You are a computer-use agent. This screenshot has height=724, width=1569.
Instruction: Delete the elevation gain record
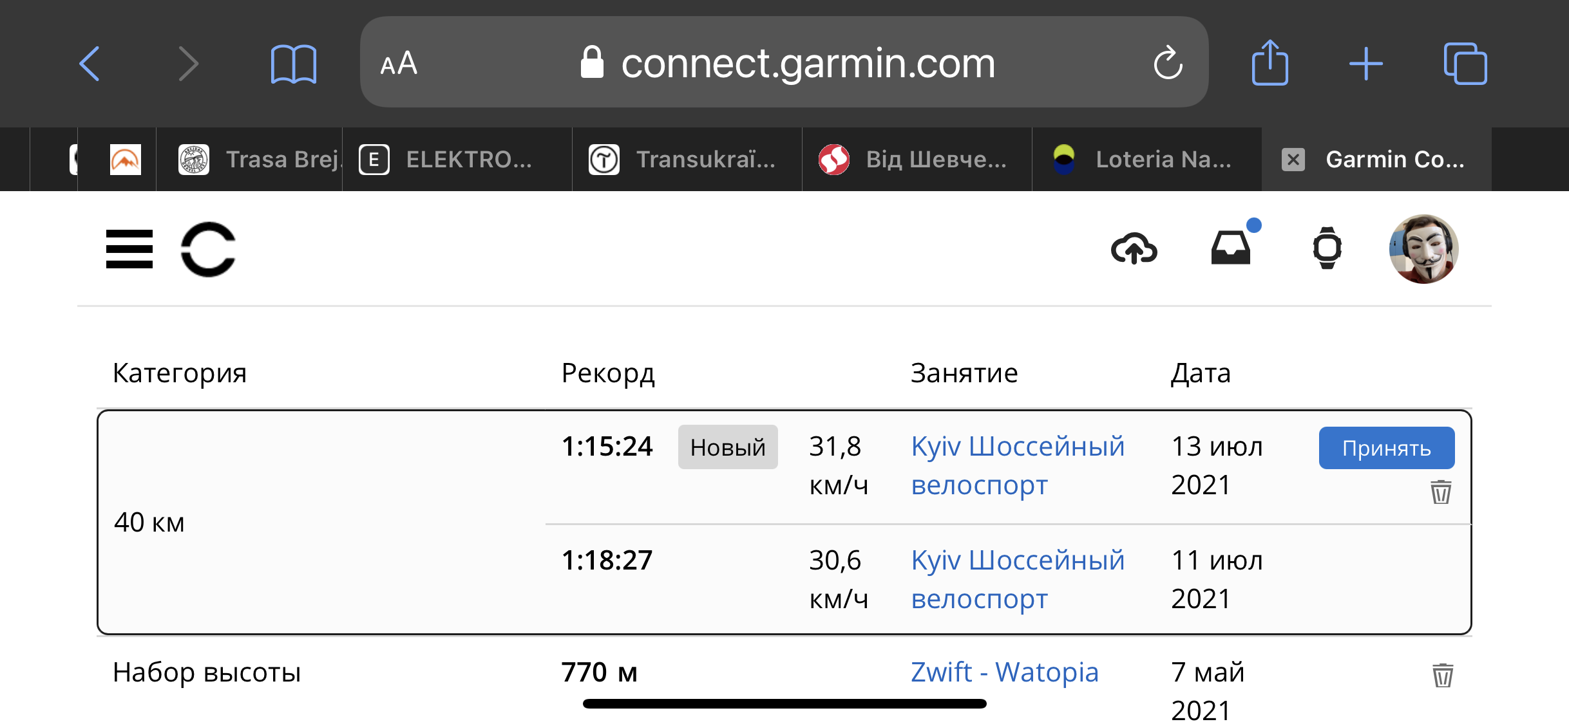[x=1442, y=675]
